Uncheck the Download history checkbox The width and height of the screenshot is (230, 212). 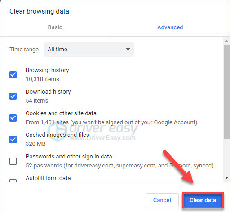click(13, 96)
